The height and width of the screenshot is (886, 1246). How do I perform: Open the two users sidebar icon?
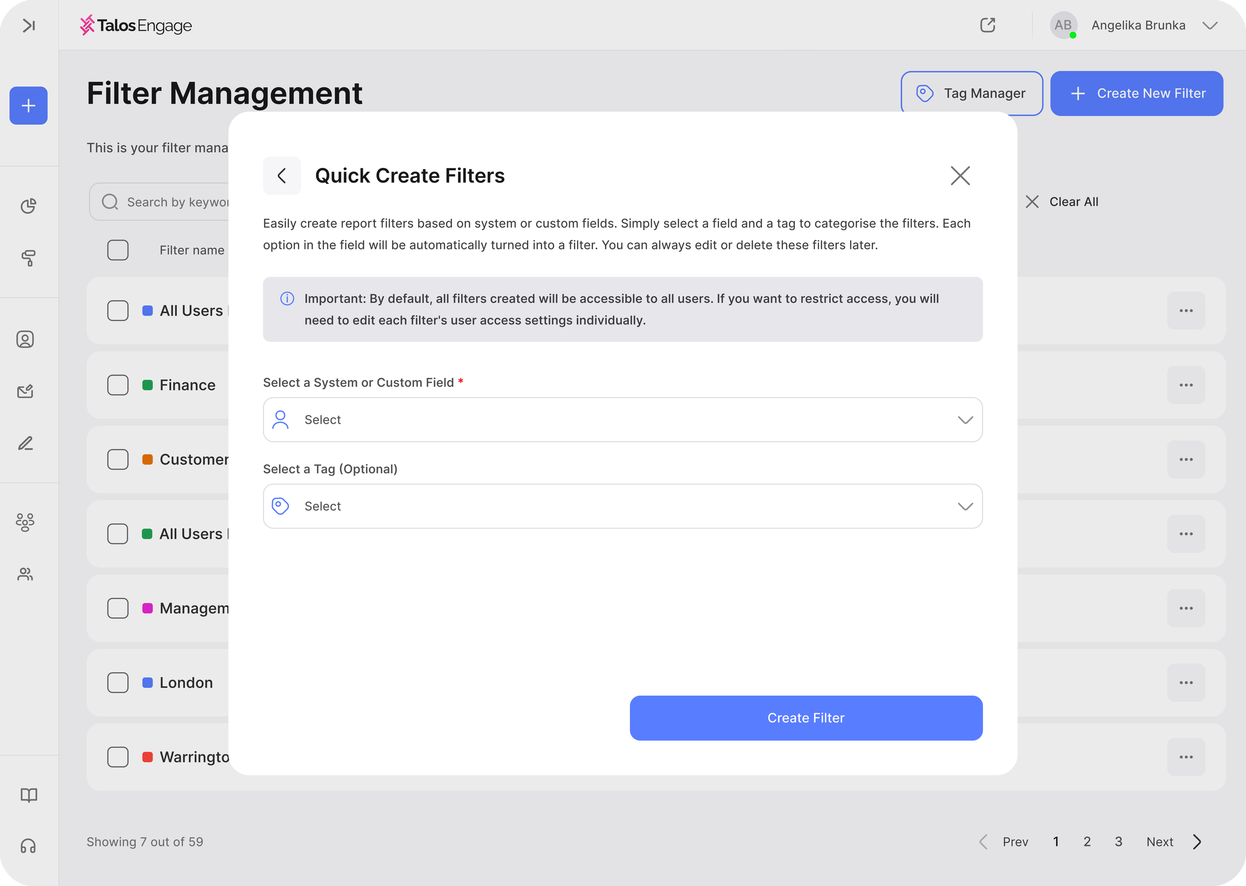pyautogui.click(x=25, y=574)
